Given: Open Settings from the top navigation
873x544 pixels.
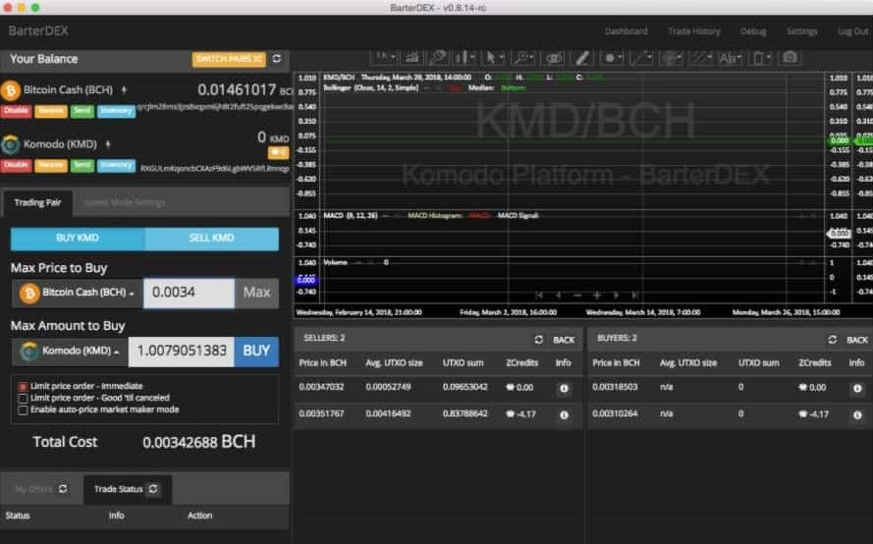Looking at the screenshot, I should [801, 31].
